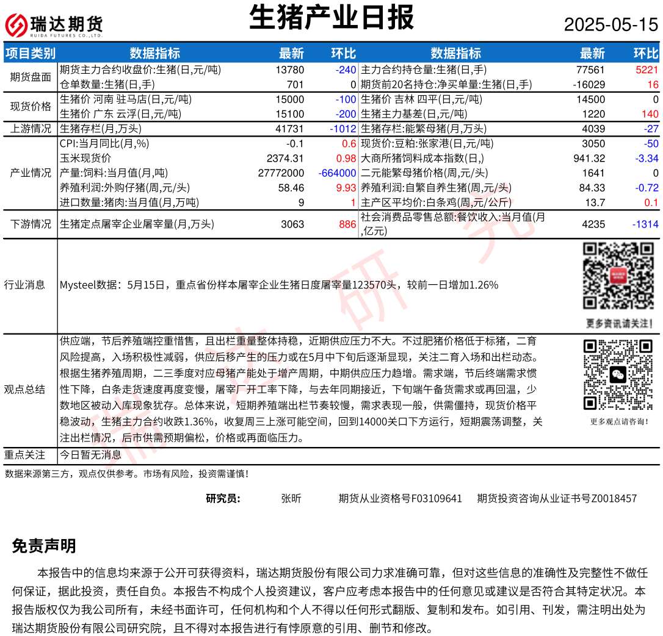Click the Ruida Futures red logo
Image resolution: width=663 pixels, height=636 pixels.
click(x=16, y=25)
